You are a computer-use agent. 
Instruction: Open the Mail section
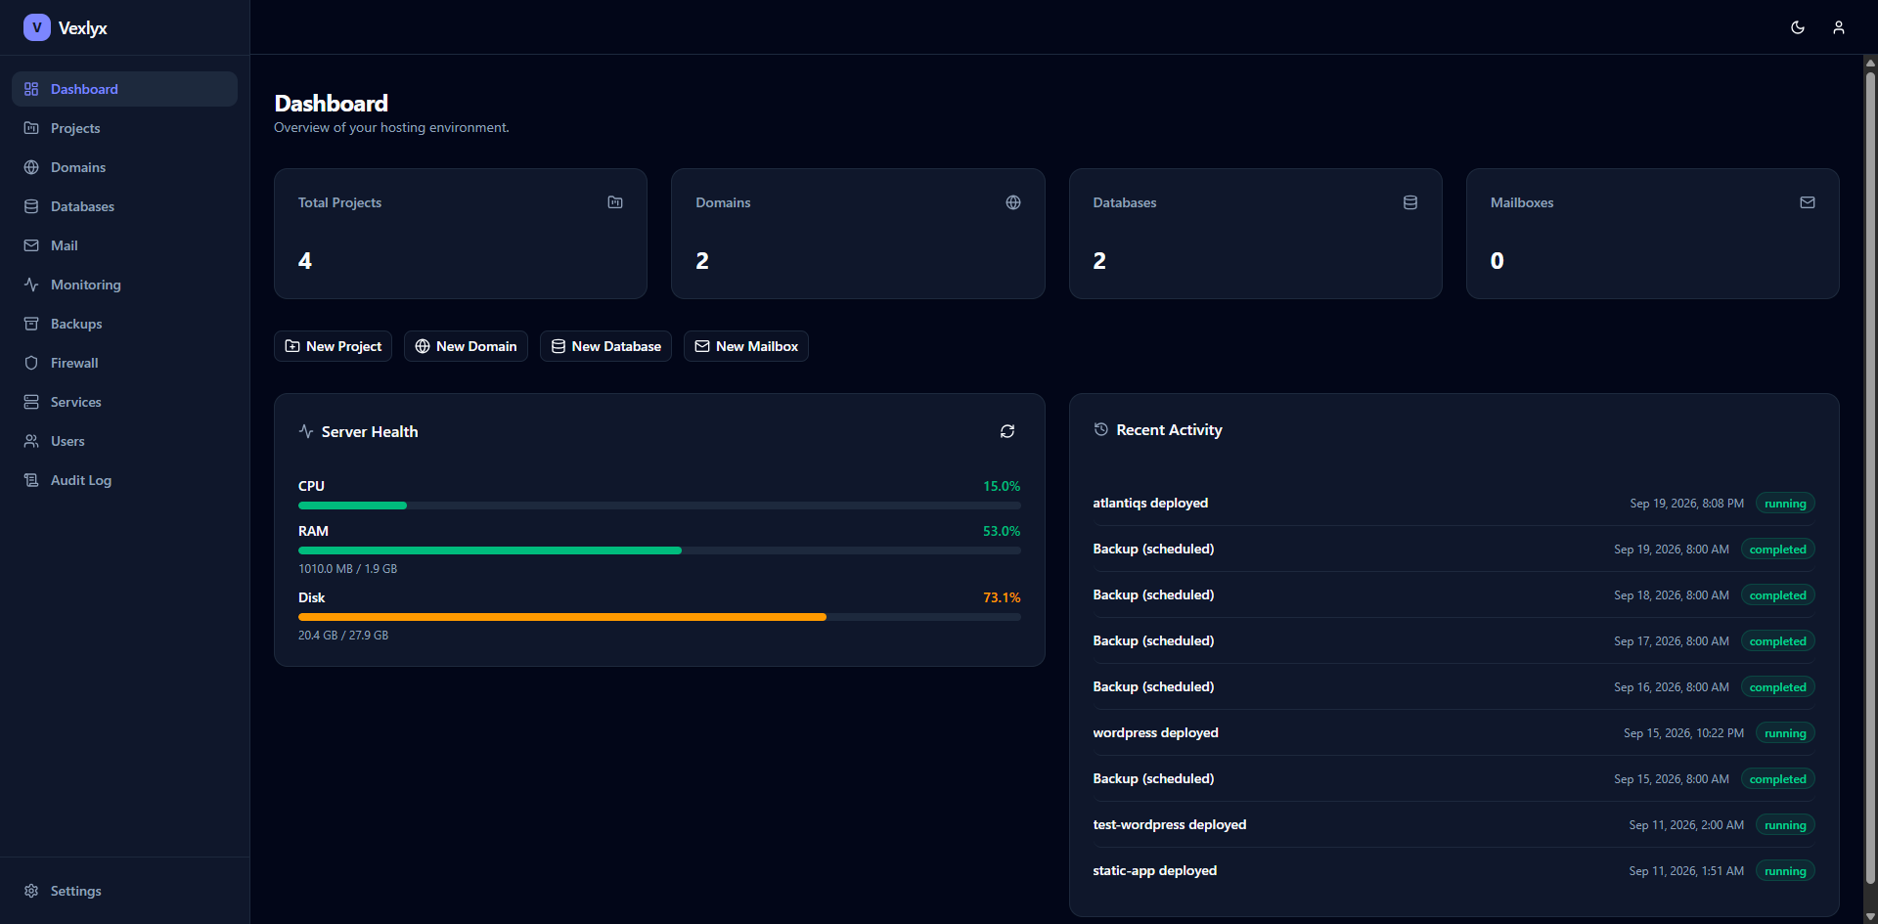(x=124, y=245)
